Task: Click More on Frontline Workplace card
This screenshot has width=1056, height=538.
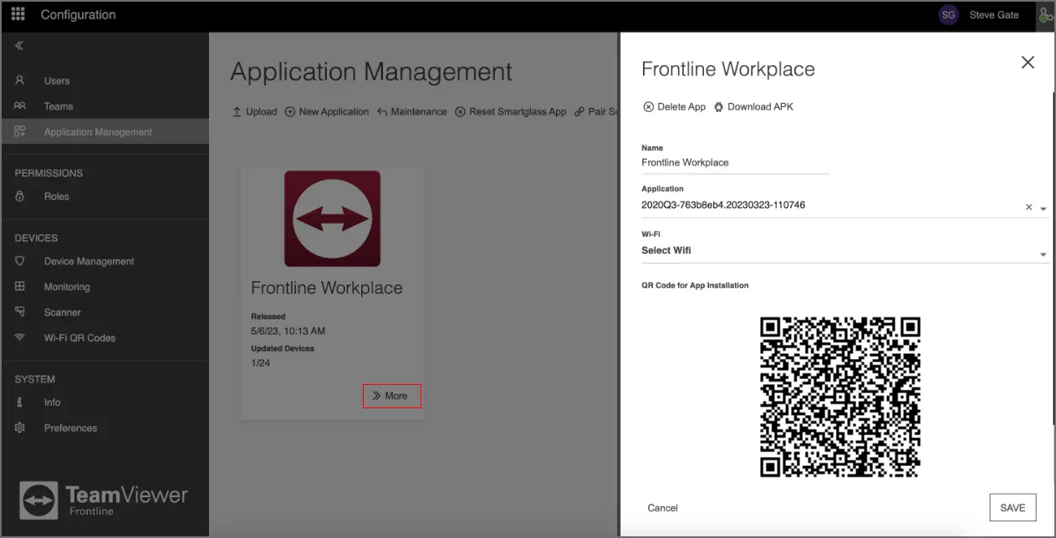Action: [x=391, y=396]
